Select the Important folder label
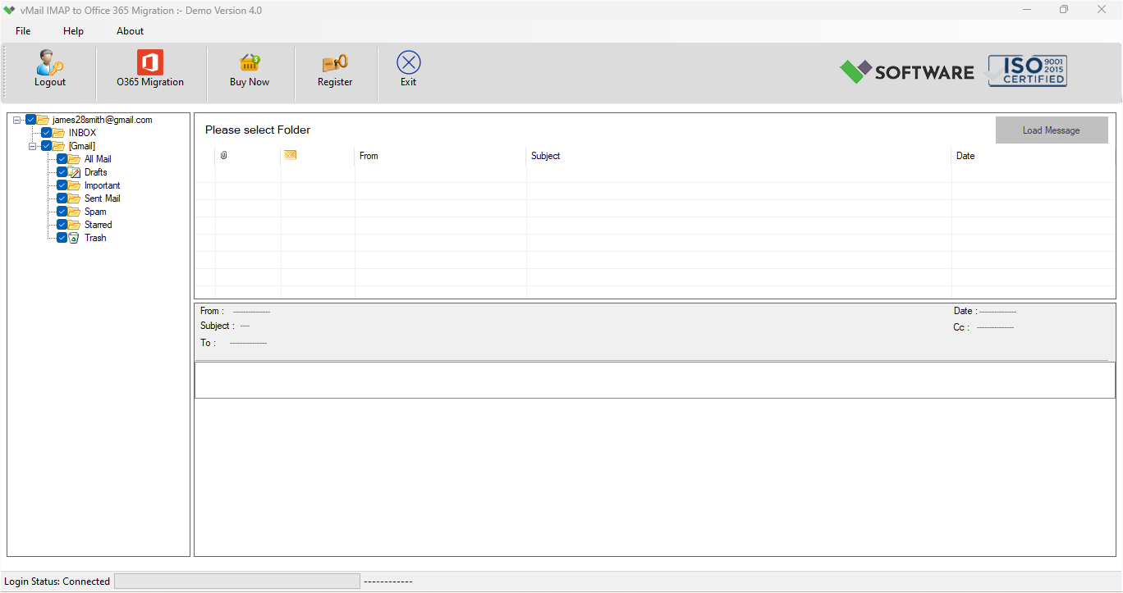 103,185
